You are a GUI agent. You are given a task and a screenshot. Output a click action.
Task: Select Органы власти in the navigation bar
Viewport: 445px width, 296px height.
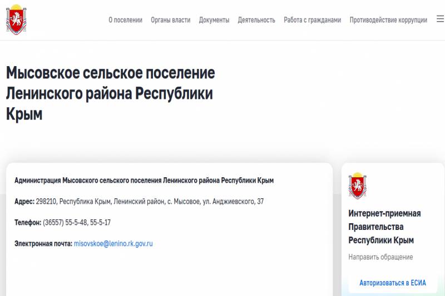pyautogui.click(x=170, y=20)
